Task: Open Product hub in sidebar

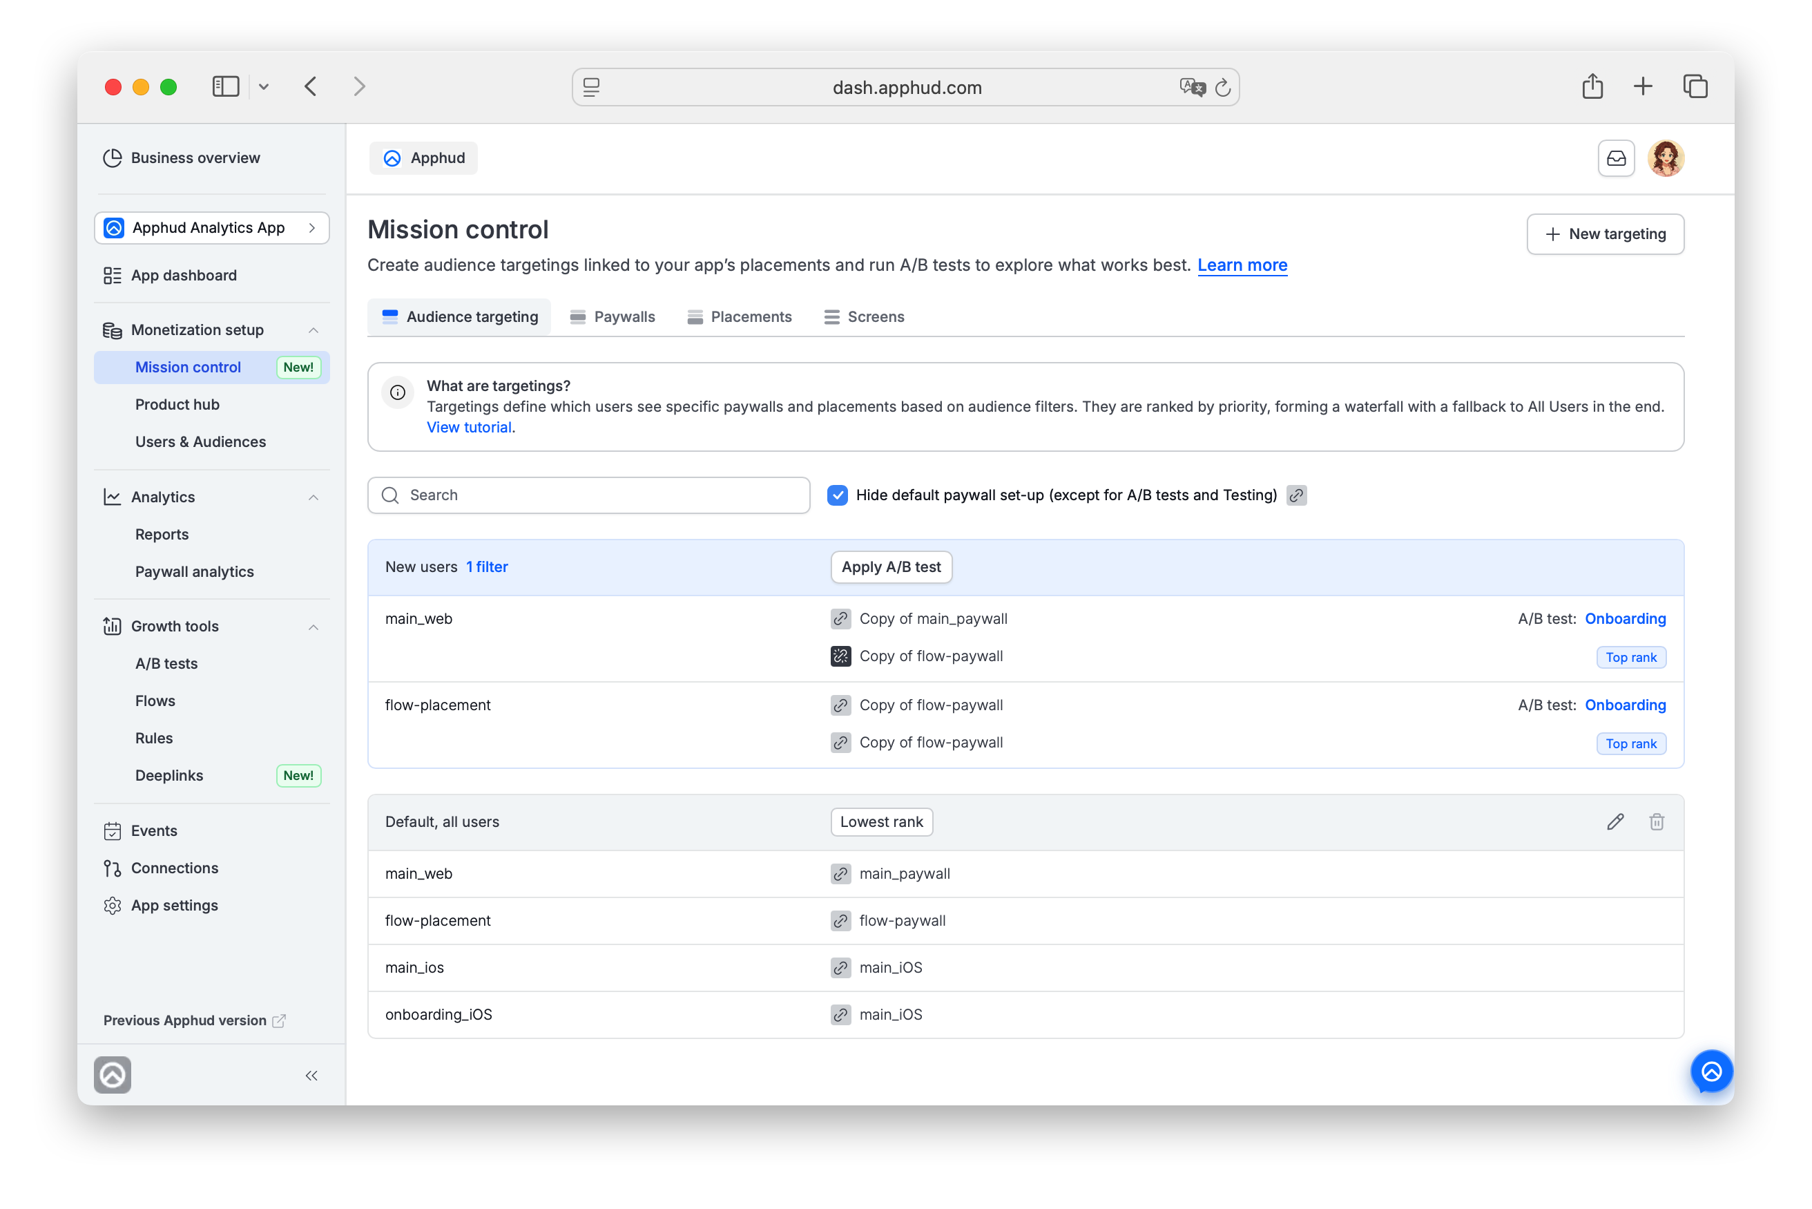Action: [177, 405]
